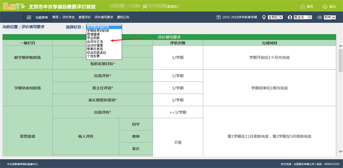Click the user profile icon in header
Viewport: 343px width, 168px height.
tap(144, 6)
